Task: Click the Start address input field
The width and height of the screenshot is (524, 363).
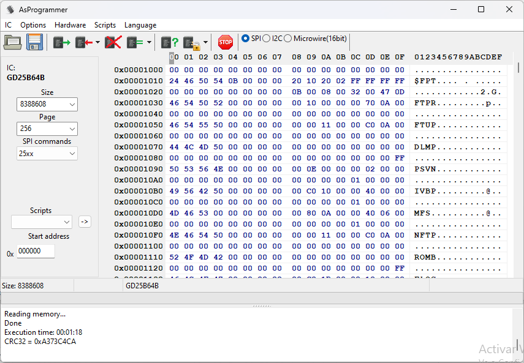Action: tap(36, 251)
